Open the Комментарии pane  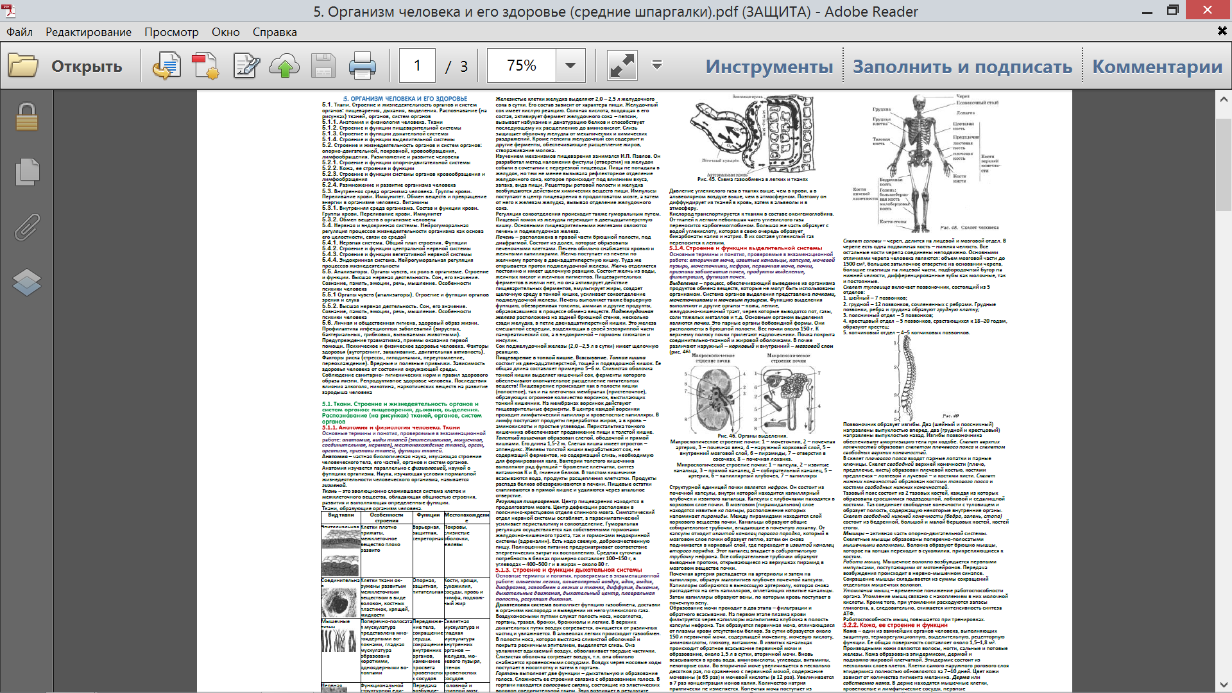coord(1158,67)
